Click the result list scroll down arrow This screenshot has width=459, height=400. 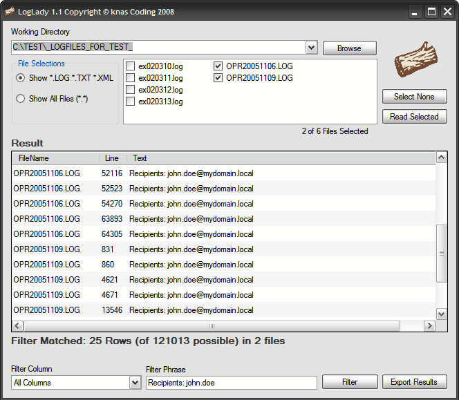[442, 314]
